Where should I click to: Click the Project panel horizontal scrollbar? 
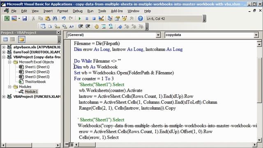coord(30,145)
